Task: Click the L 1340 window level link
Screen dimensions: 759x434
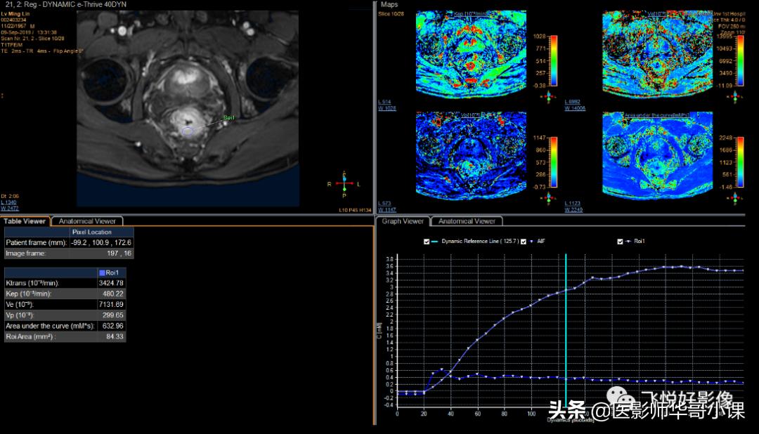Action: pyautogui.click(x=11, y=203)
